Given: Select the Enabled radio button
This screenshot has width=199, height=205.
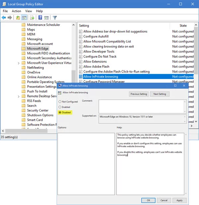Looking at the screenshot, I should pyautogui.click(x=60, y=107).
